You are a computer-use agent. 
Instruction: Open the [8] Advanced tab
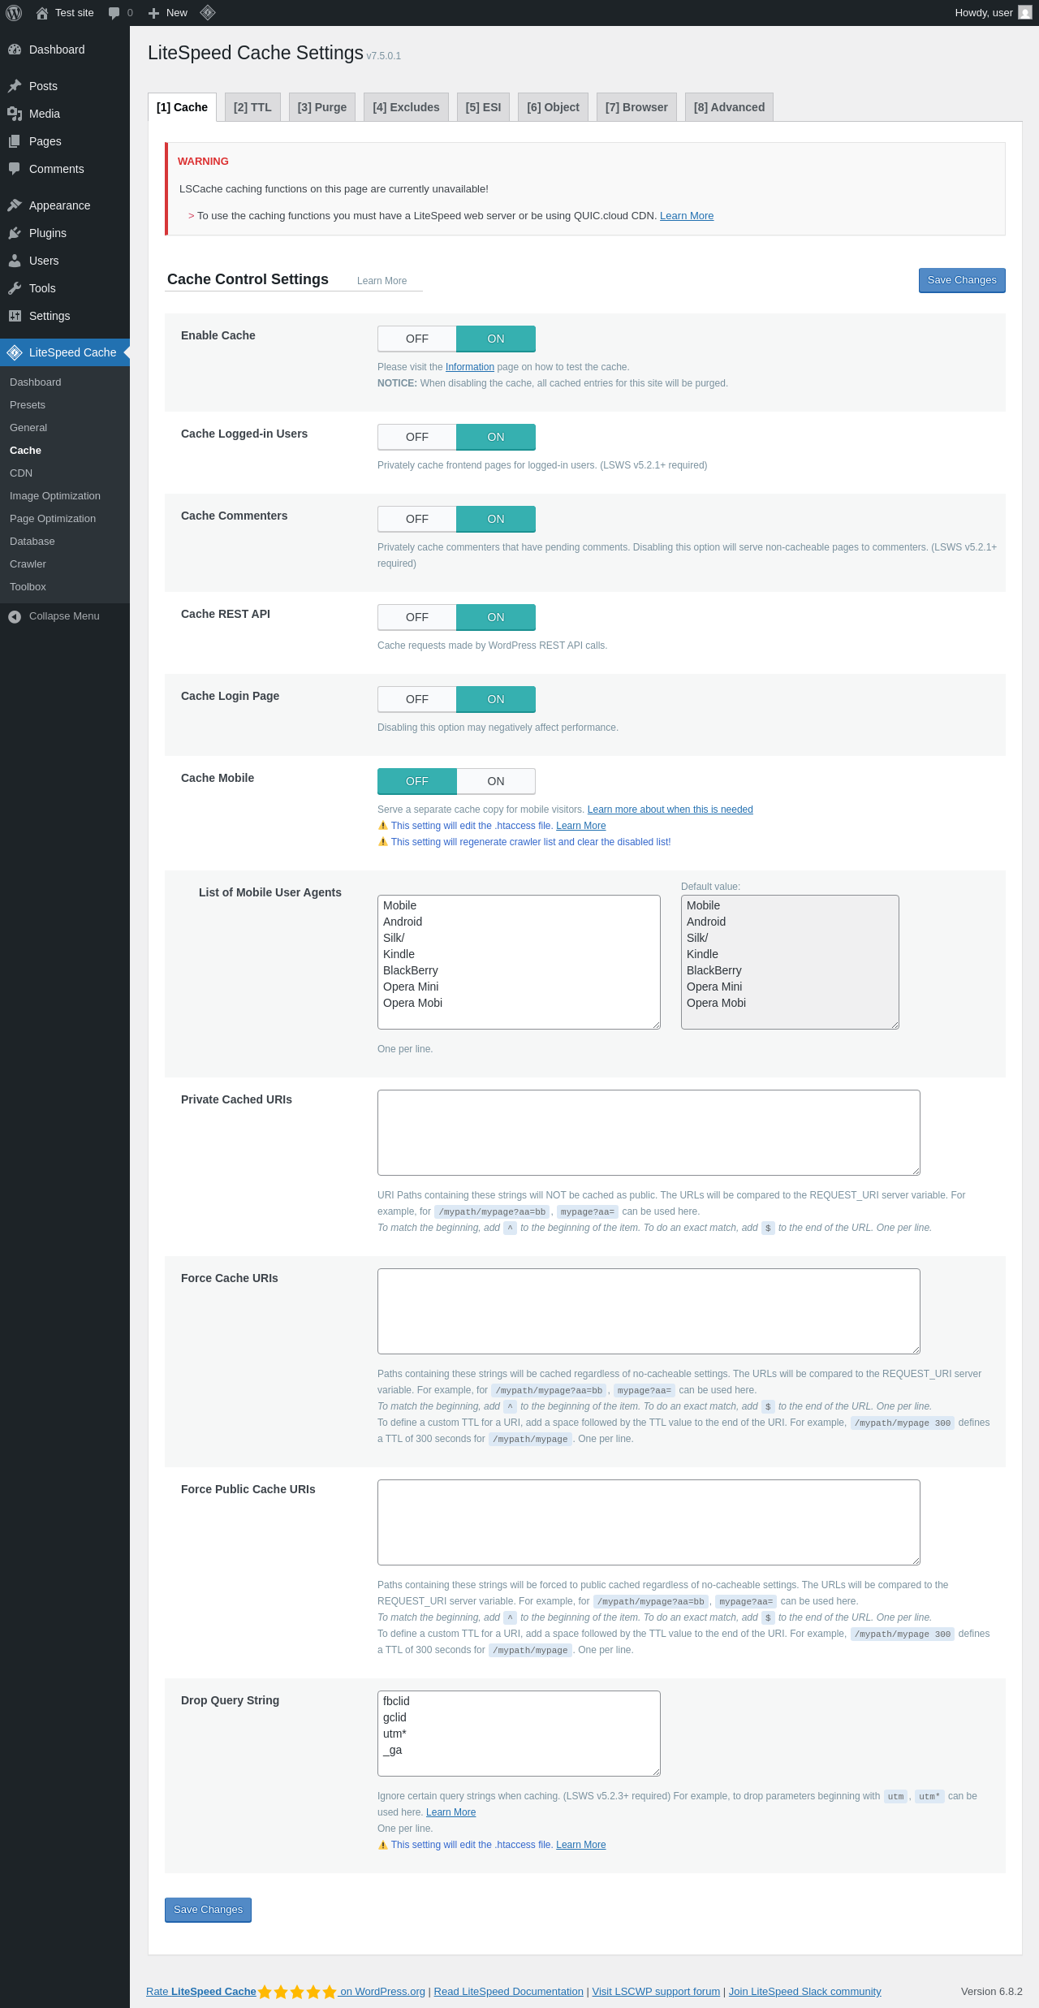pos(729,107)
